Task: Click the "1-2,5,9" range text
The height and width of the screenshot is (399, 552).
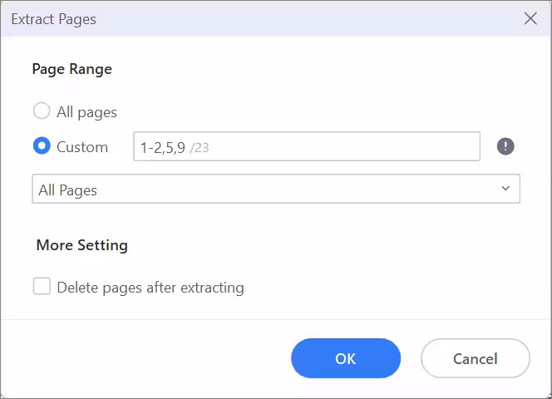Action: click(162, 147)
